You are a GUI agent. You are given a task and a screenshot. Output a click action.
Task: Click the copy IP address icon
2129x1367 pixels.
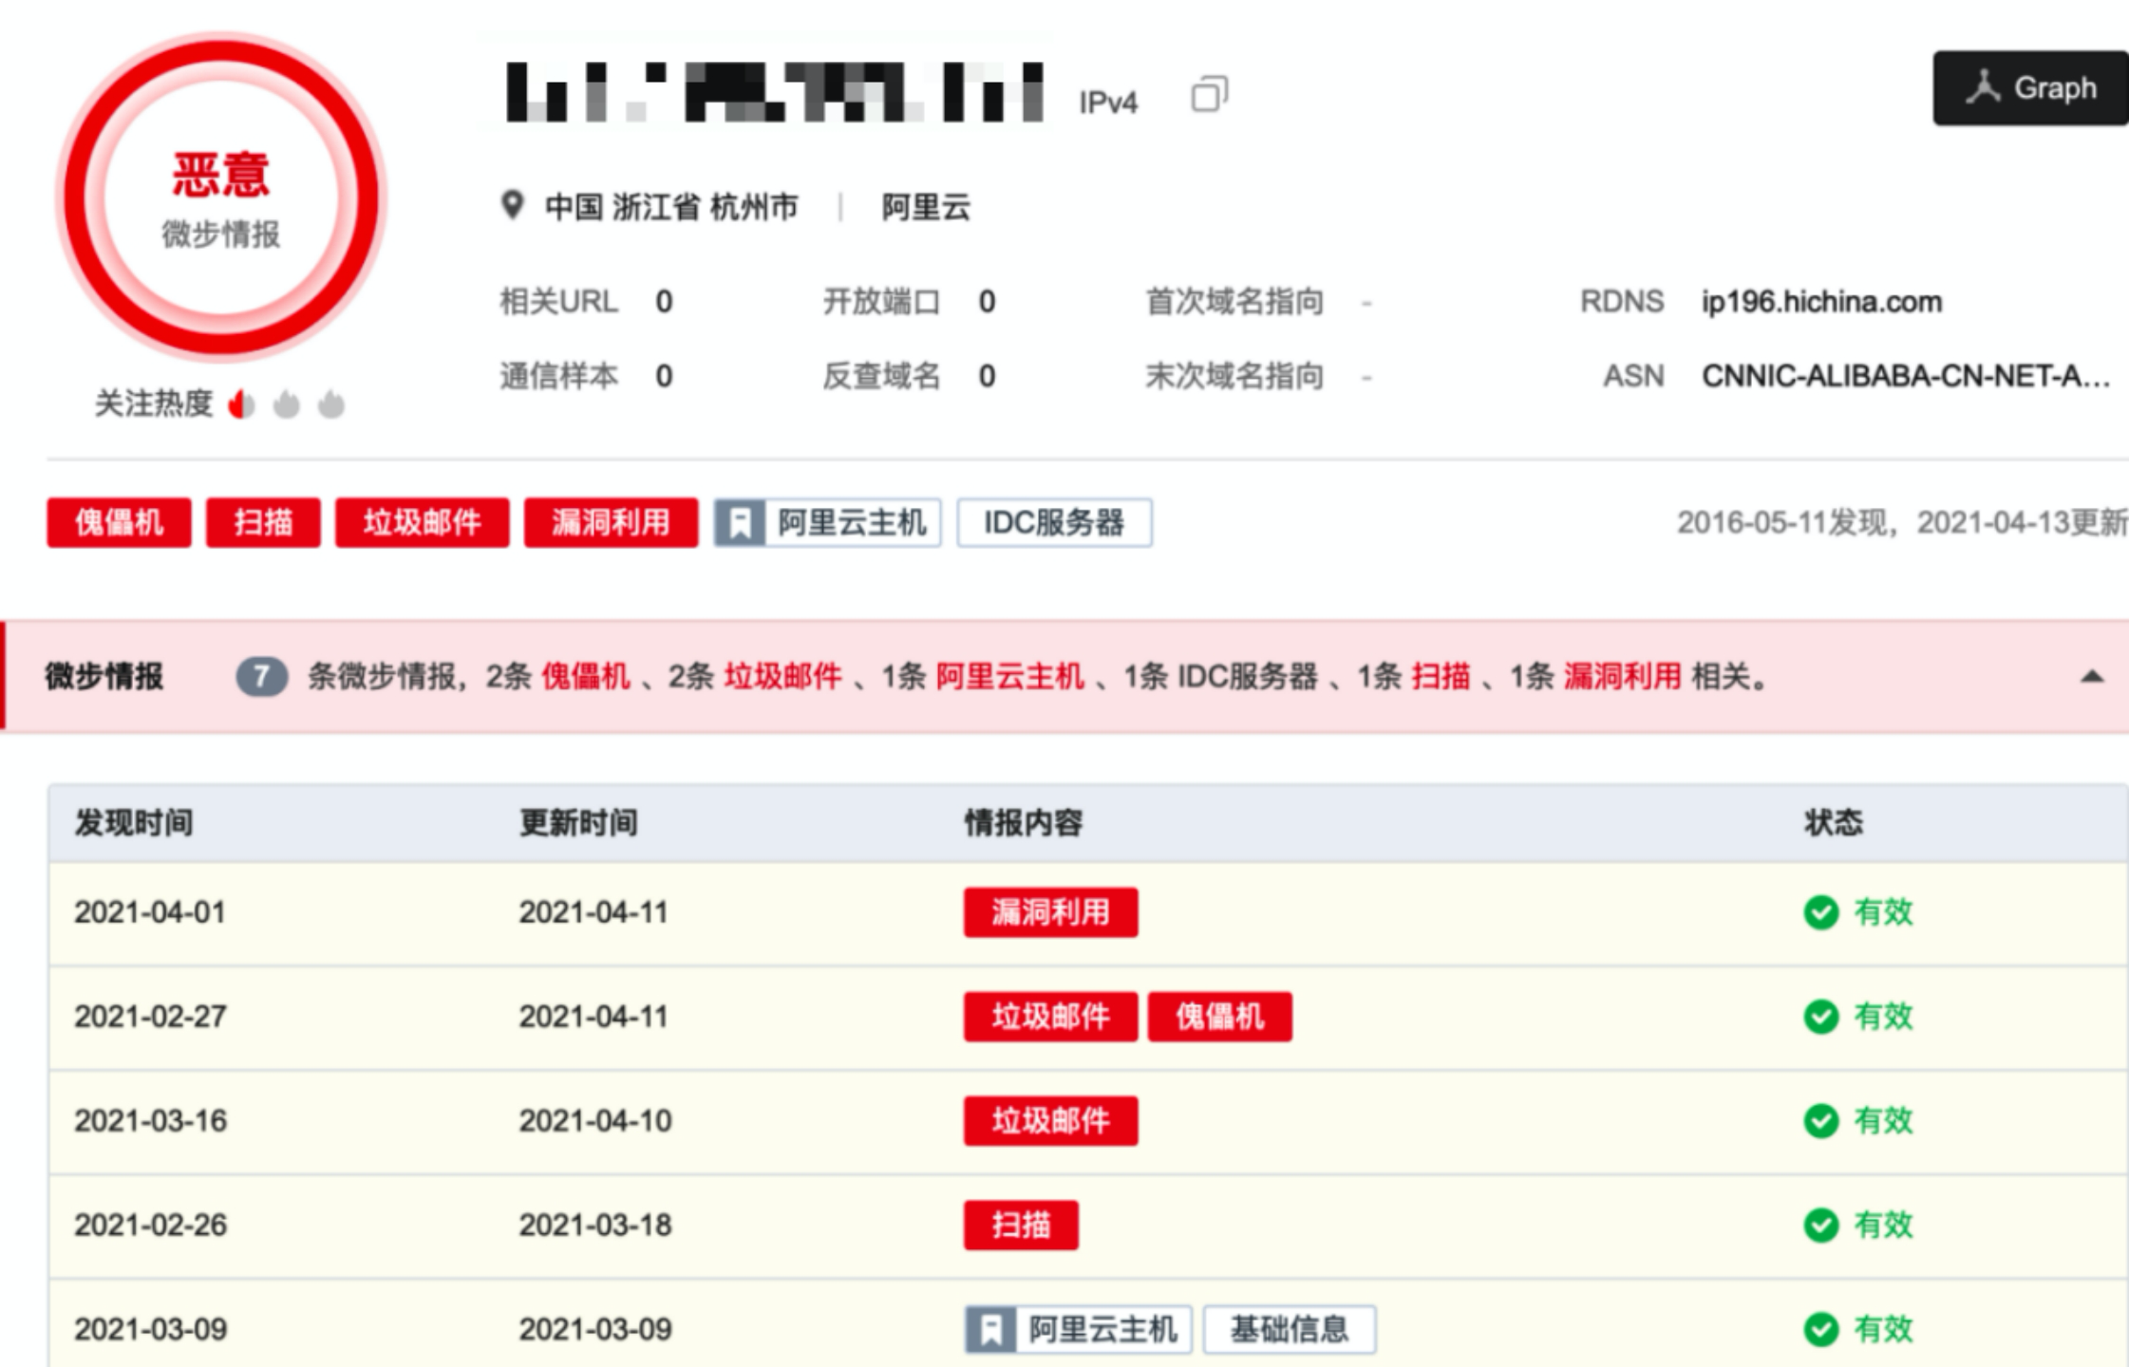click(1209, 94)
